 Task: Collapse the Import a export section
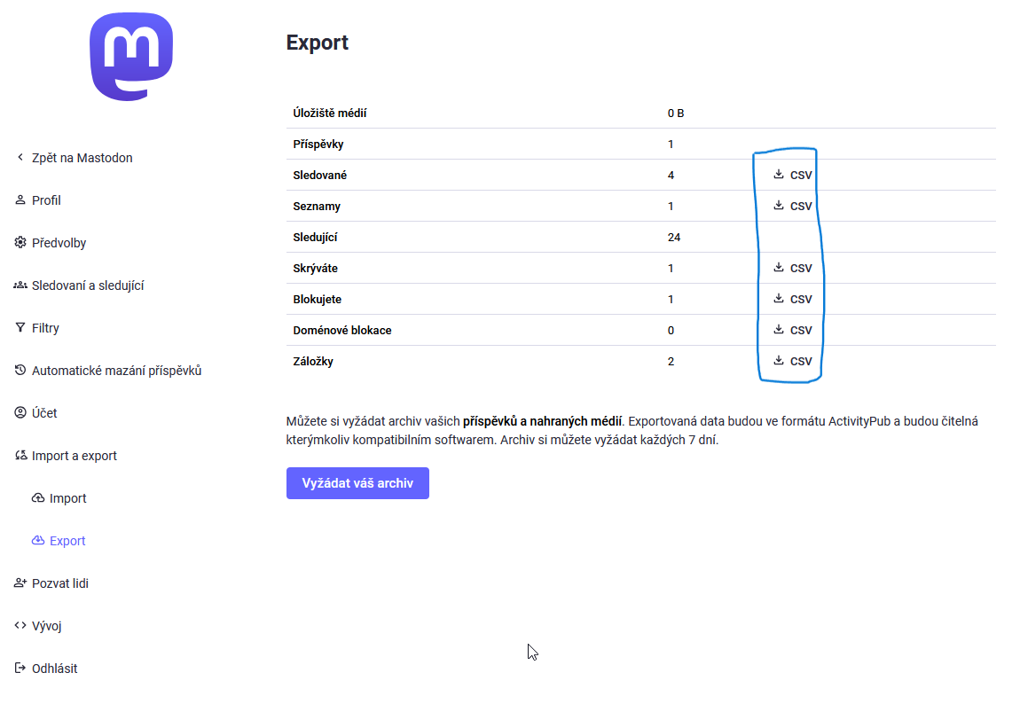[x=74, y=456]
